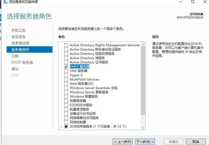Select MultiPoint Services role label
209x145 pixels.
click(x=85, y=79)
